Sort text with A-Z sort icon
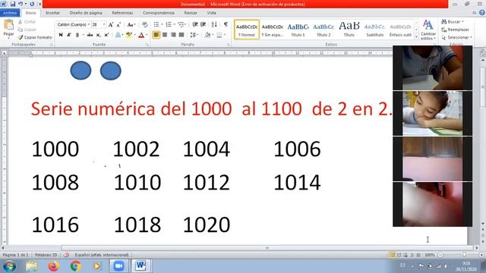Image resolution: width=486 pixels, height=273 pixels. coord(214,24)
